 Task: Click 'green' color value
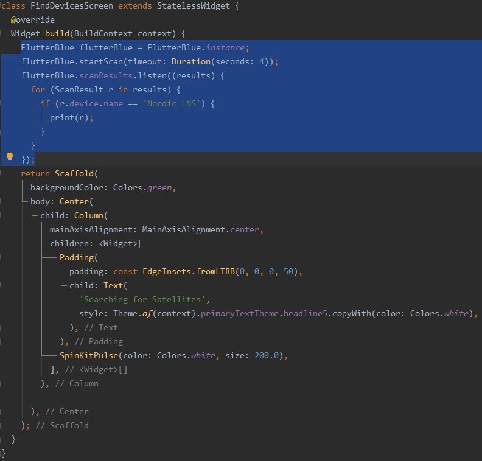[159, 188]
